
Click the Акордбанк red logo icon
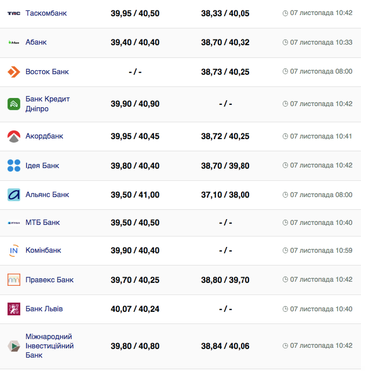(14, 136)
